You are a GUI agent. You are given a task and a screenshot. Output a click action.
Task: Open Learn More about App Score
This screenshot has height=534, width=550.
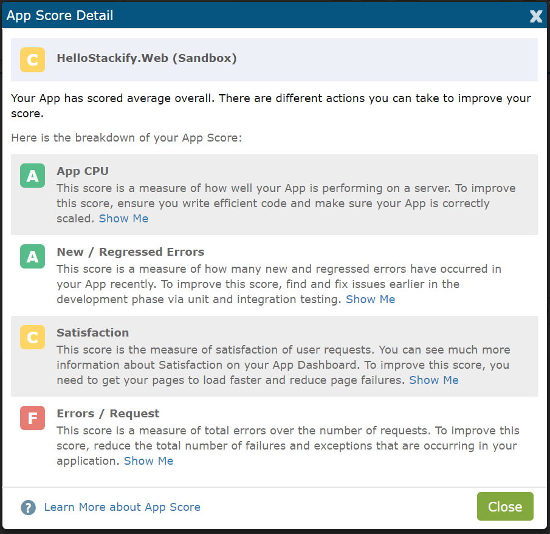122,507
